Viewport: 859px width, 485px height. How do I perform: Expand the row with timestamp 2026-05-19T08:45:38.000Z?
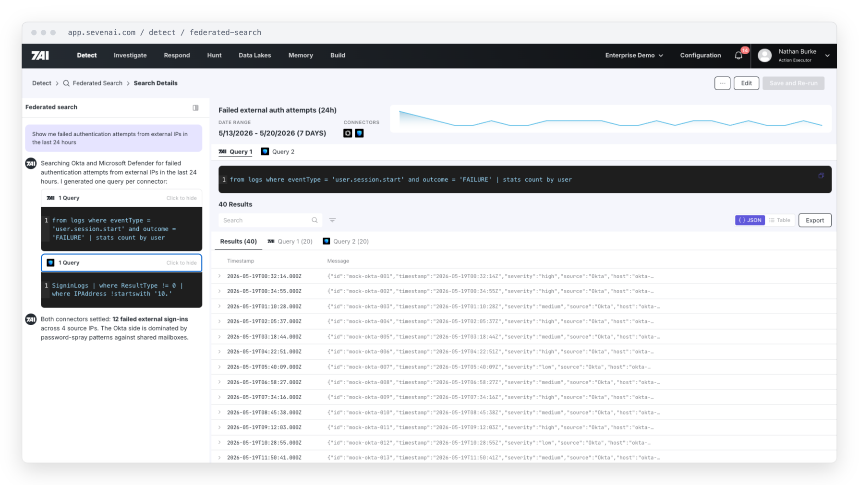tap(219, 413)
